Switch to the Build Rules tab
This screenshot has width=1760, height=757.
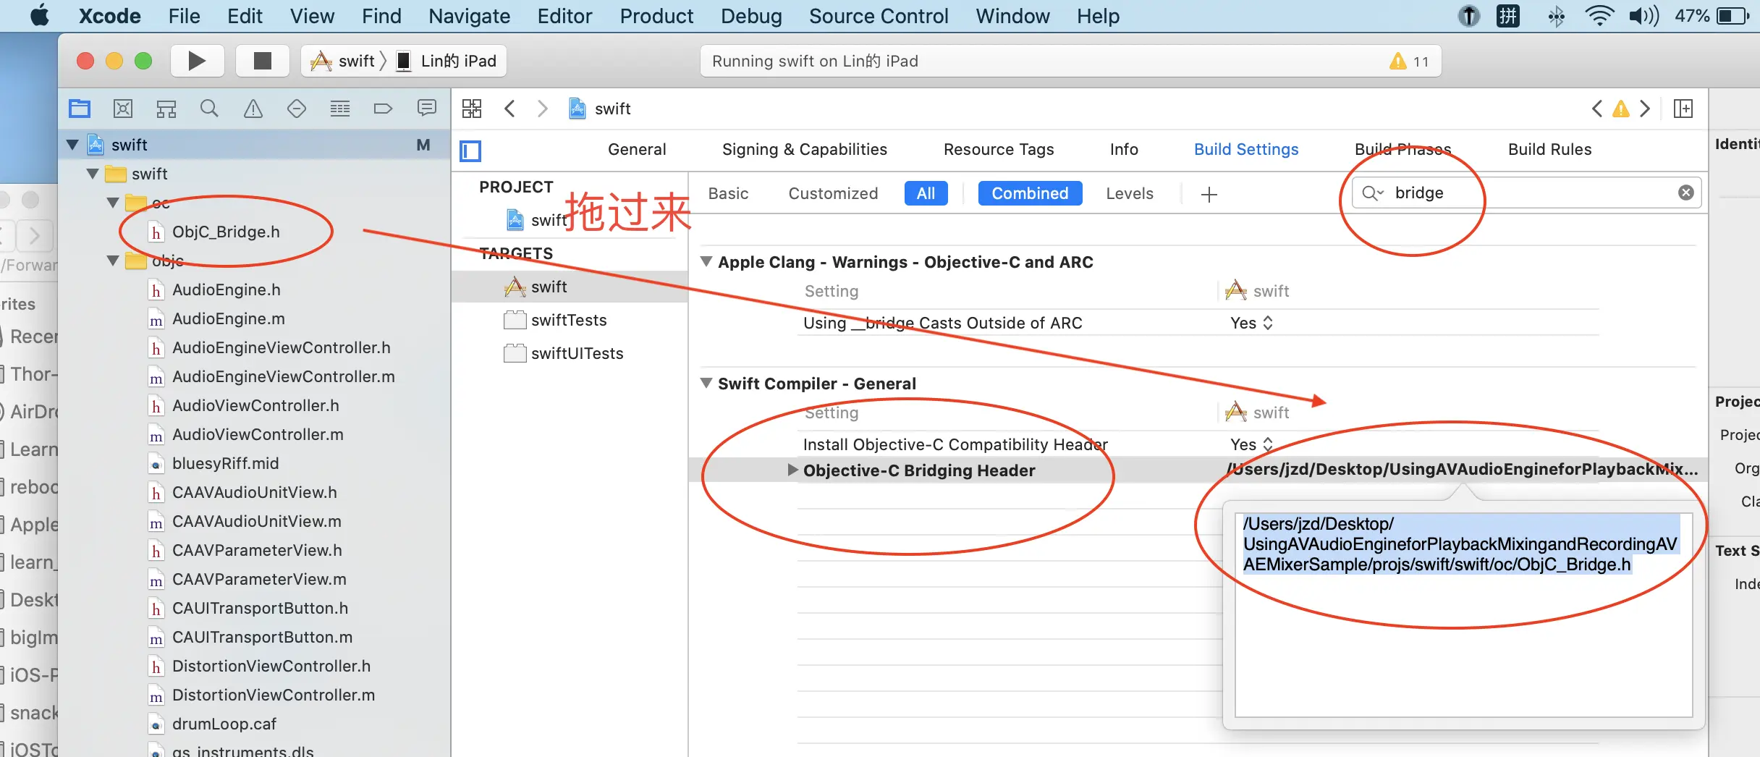click(1549, 149)
